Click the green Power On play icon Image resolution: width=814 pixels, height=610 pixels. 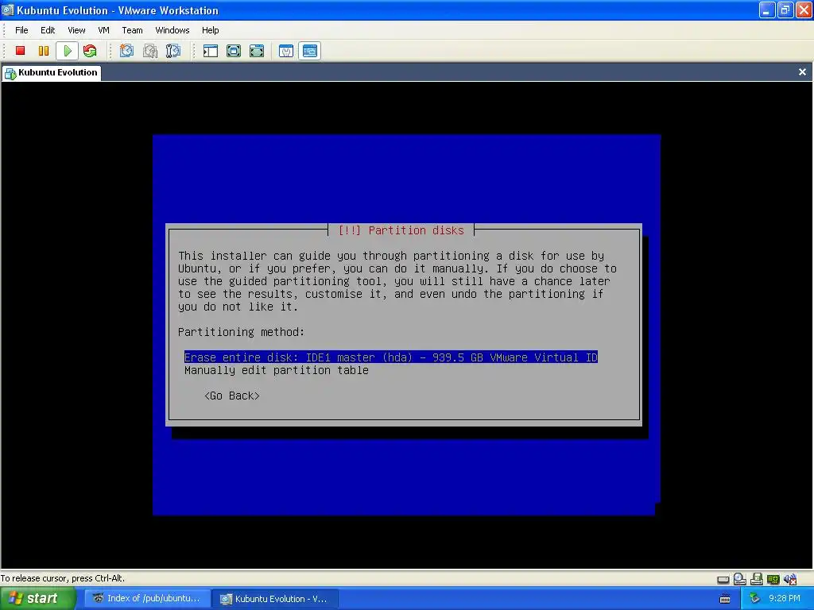[68, 51]
